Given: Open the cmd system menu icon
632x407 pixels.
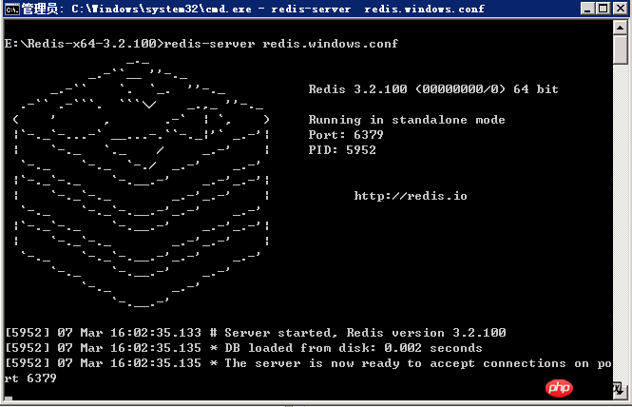Looking at the screenshot, I should [x=11, y=9].
